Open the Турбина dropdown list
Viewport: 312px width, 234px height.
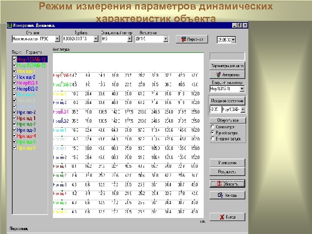tap(96, 39)
